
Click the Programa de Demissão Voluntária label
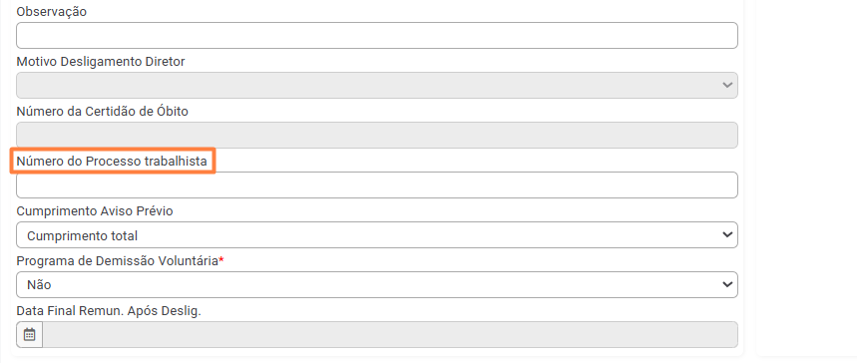118,261
